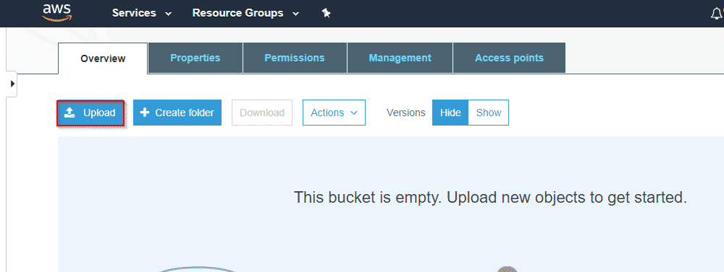Screen dimensions: 724x272
Task: Expand the left side navigation panel
Action: point(12,84)
